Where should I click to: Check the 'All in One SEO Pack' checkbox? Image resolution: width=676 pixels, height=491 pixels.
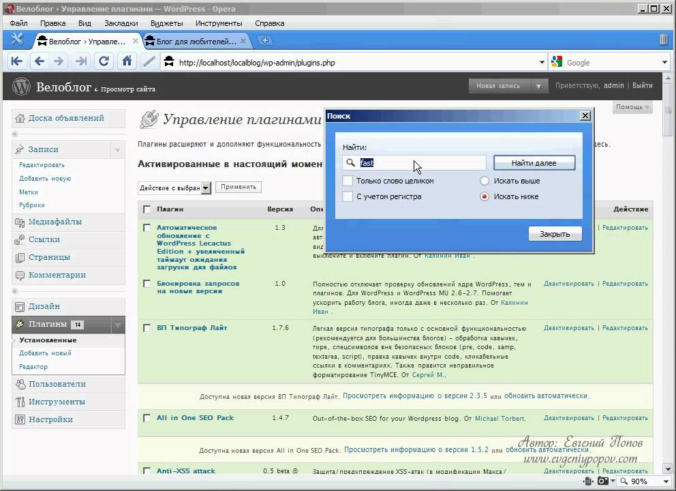pyautogui.click(x=147, y=418)
